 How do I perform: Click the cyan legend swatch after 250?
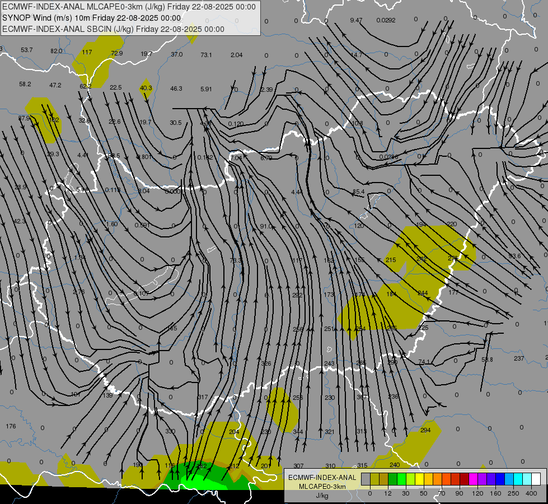point(518,479)
